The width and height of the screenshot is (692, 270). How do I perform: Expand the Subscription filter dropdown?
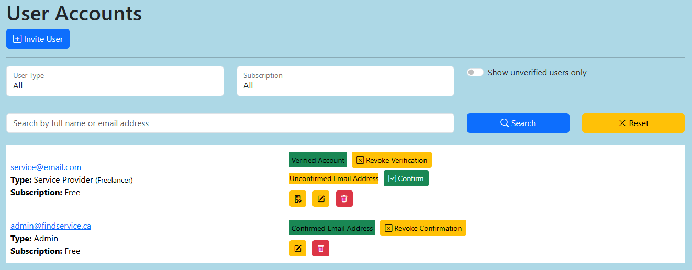point(345,81)
